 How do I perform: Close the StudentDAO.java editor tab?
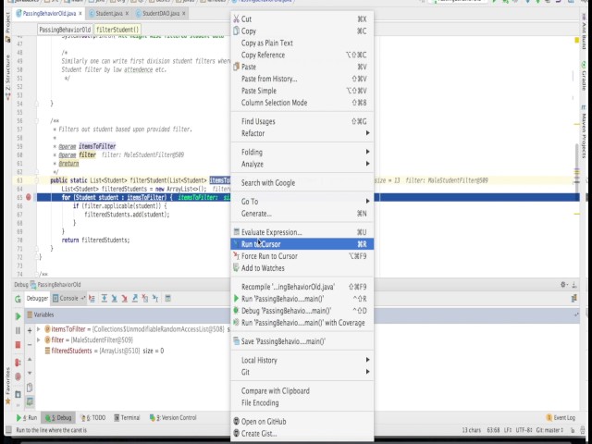click(x=184, y=14)
